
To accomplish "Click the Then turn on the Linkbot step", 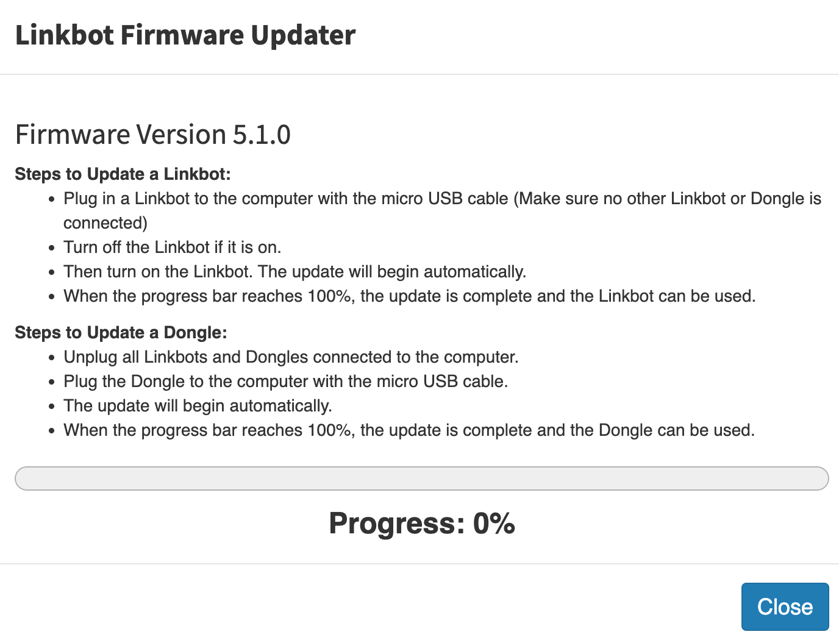I will pyautogui.click(x=295, y=271).
